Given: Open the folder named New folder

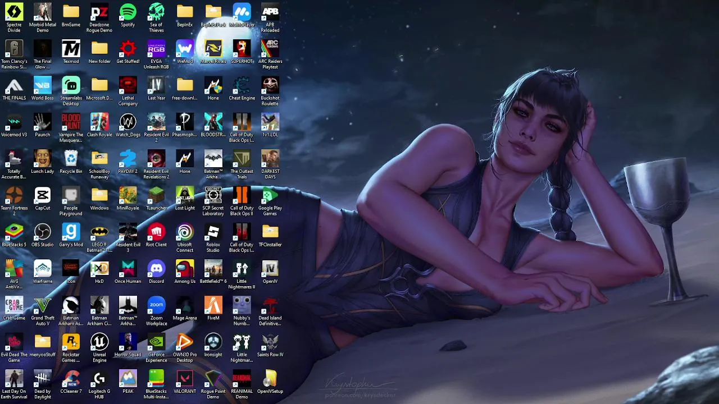Looking at the screenshot, I should [x=99, y=48].
